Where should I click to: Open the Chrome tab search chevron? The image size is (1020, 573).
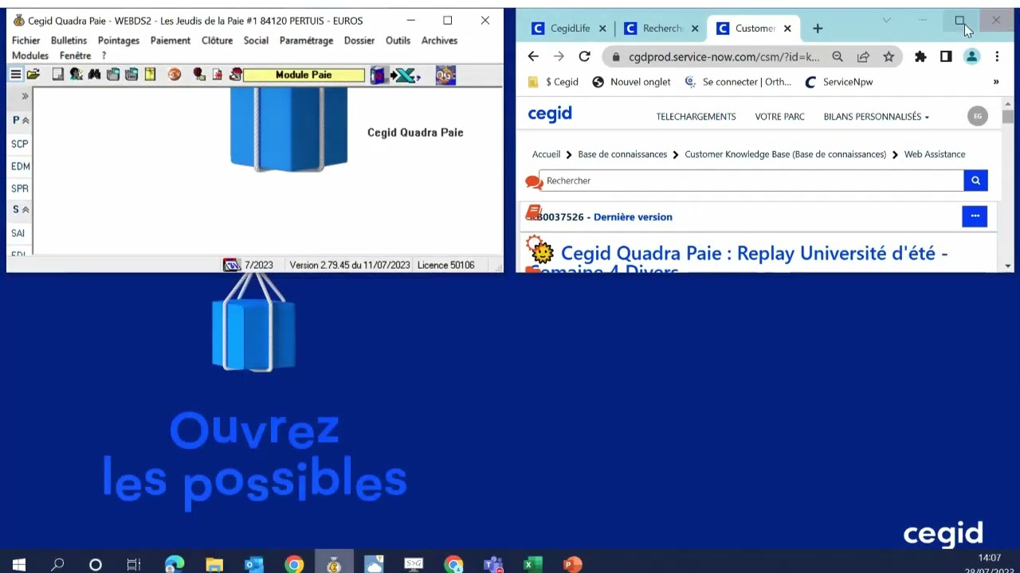tap(886, 21)
